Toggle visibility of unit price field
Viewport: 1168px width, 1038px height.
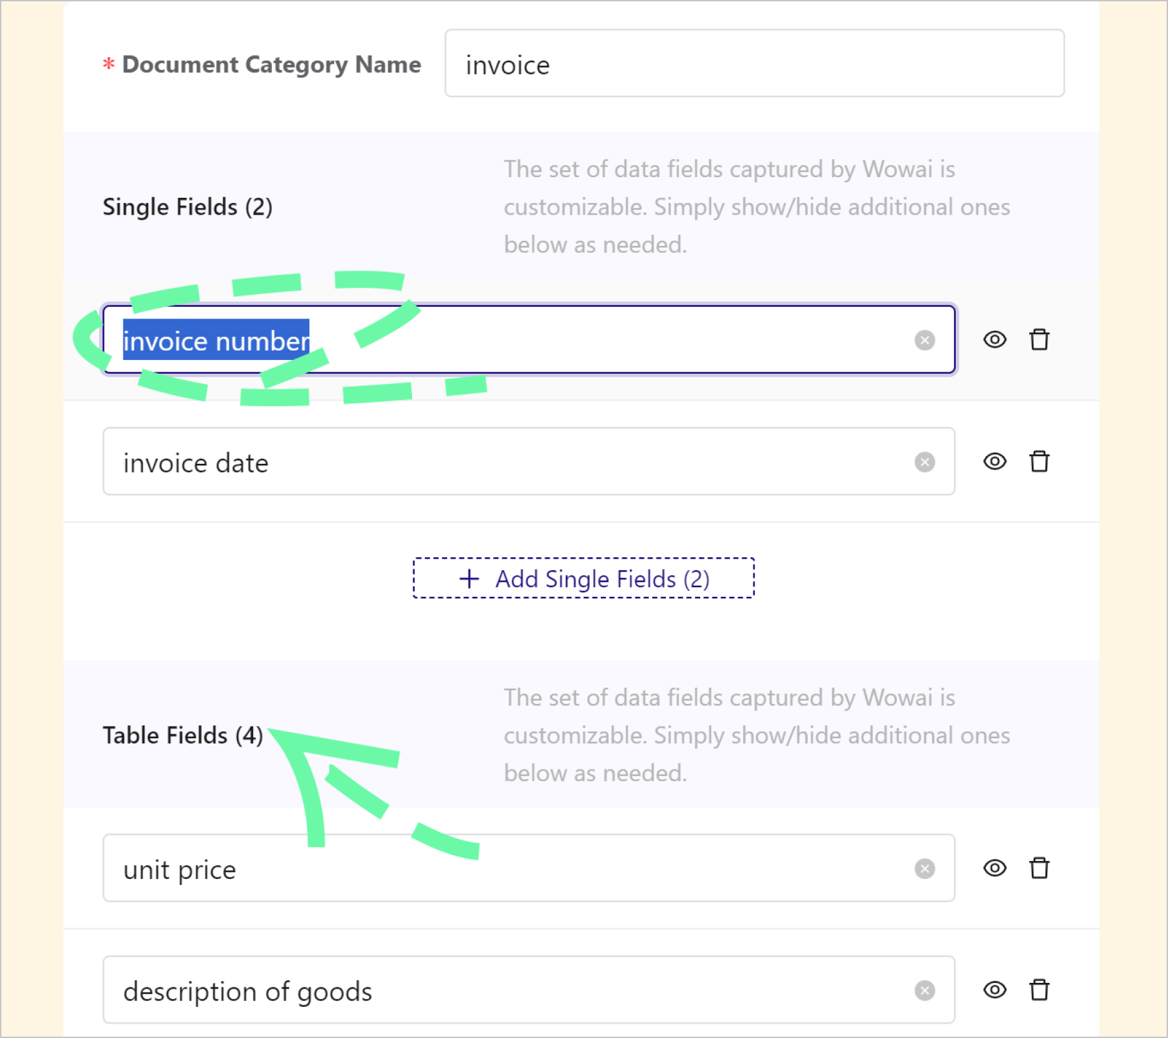click(994, 868)
